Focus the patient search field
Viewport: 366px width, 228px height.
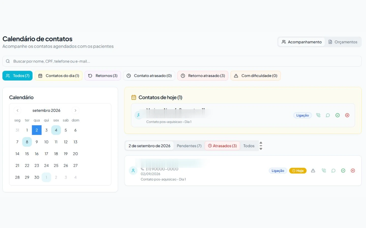click(x=182, y=61)
